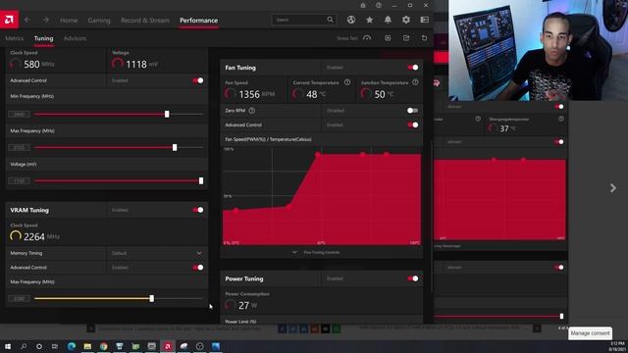The image size is (628, 353).
Task: Open settings gear icon in Radeon Software
Action: click(x=406, y=20)
